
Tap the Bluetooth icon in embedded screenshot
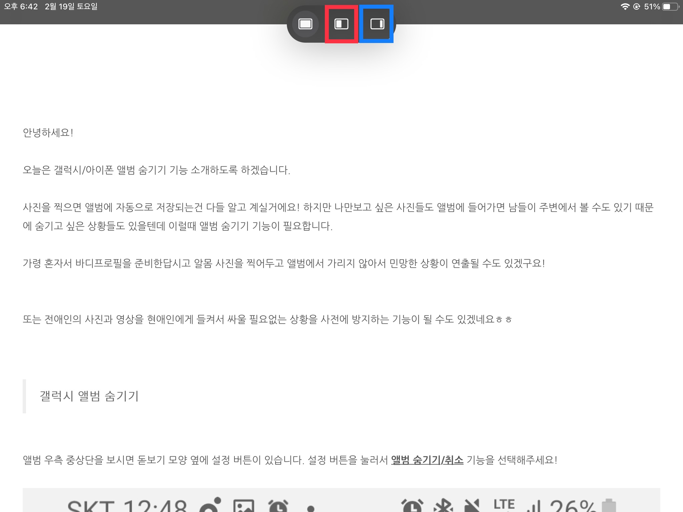tap(443, 506)
